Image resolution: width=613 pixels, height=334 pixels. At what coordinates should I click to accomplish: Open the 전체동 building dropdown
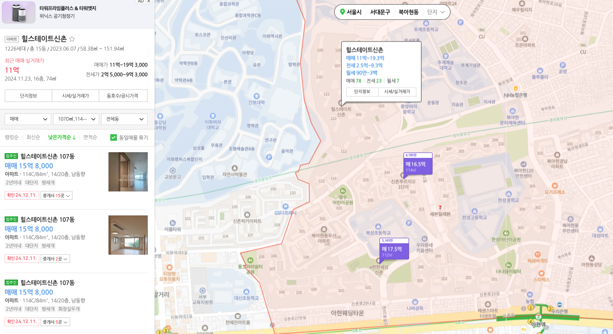[x=124, y=119]
